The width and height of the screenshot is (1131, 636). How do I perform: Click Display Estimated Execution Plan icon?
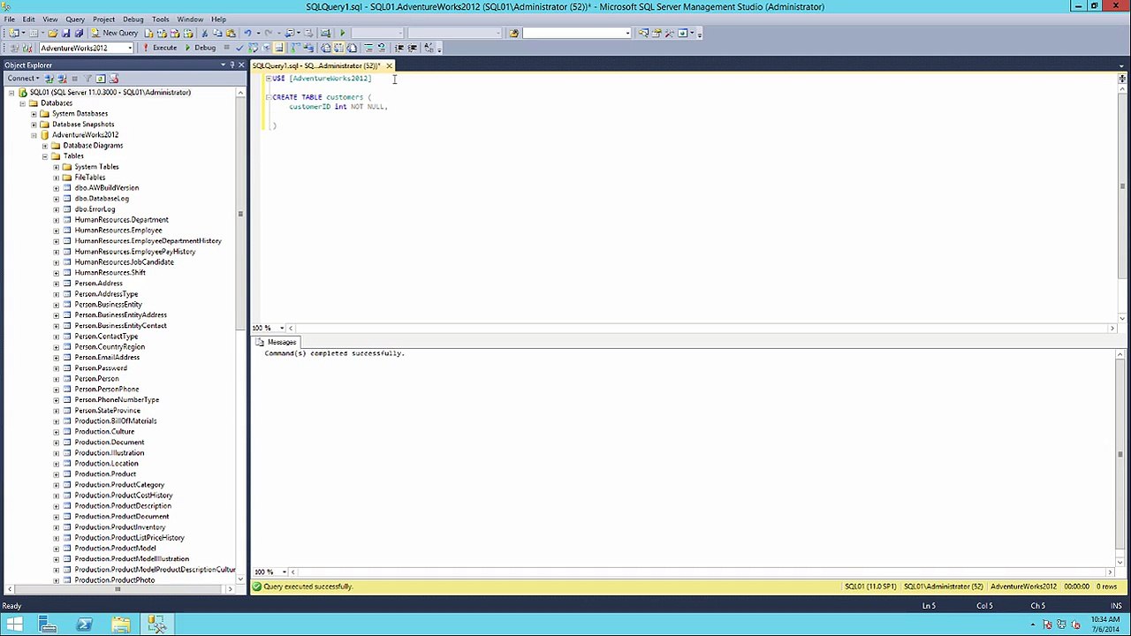click(253, 48)
